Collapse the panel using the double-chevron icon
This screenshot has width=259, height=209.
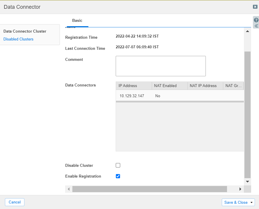coord(256,26)
